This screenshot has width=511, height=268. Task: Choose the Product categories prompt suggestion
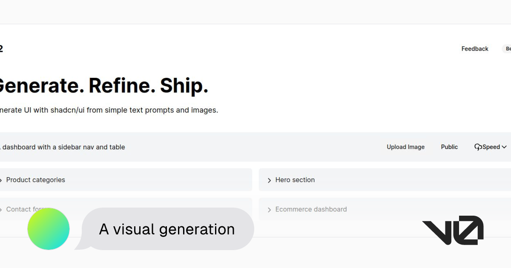click(x=36, y=180)
